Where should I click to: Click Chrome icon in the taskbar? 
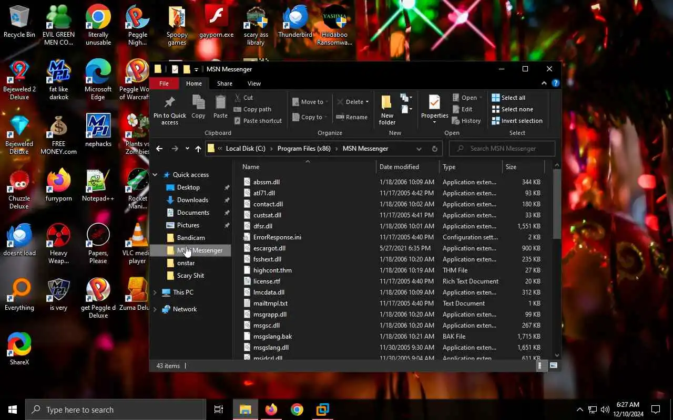(297, 409)
